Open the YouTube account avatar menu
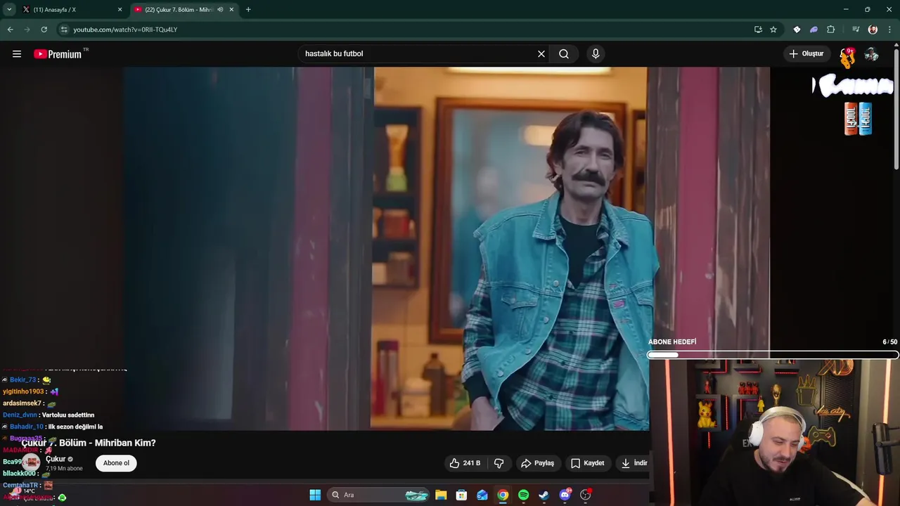This screenshot has height=506, width=900. pyautogui.click(x=871, y=54)
